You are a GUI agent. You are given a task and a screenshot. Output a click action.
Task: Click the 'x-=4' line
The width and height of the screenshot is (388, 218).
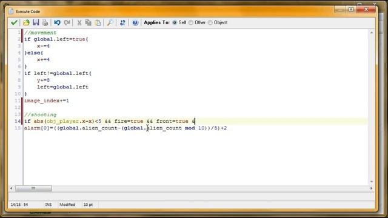43,46
